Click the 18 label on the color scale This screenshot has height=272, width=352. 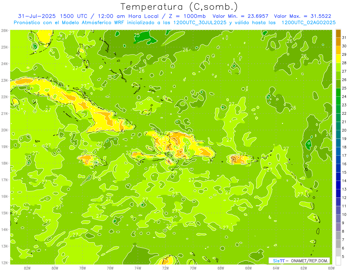pyautogui.click(x=344, y=147)
